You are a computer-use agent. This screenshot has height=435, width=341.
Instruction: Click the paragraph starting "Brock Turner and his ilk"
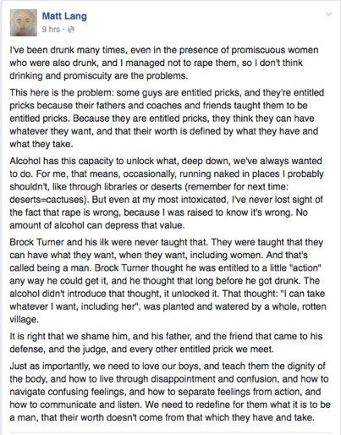(x=168, y=281)
